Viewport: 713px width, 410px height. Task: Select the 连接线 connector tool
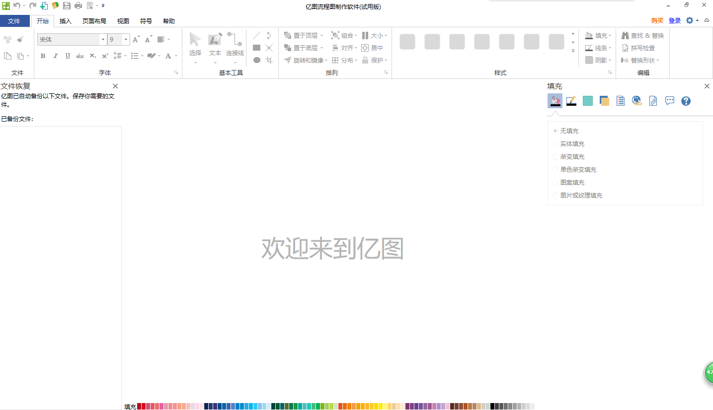click(234, 47)
